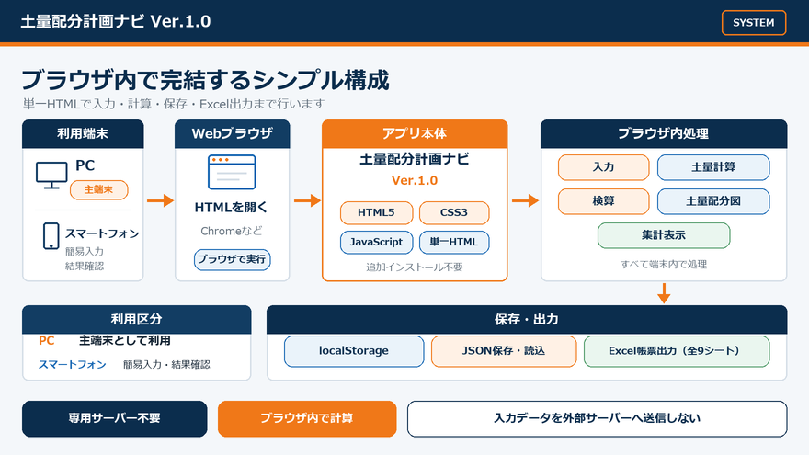Click Excel帳票出力（全9シート） box
This screenshot has width=809, height=455.
[677, 351]
